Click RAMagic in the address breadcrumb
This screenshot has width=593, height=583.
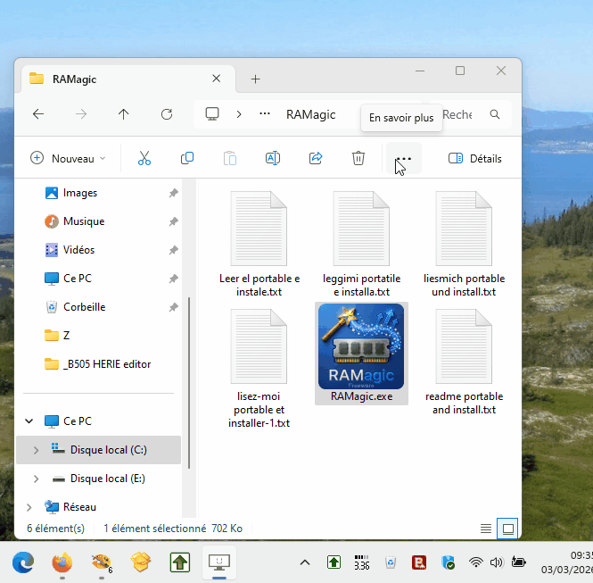pyautogui.click(x=310, y=114)
